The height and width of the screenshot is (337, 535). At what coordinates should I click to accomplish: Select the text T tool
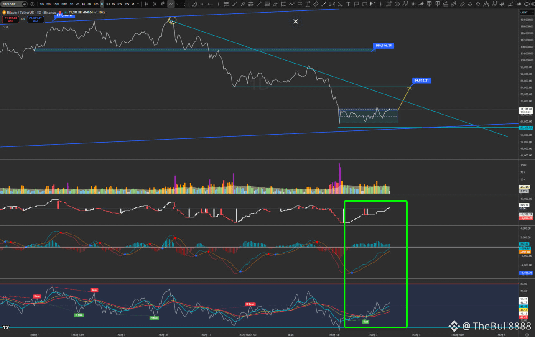348,4
